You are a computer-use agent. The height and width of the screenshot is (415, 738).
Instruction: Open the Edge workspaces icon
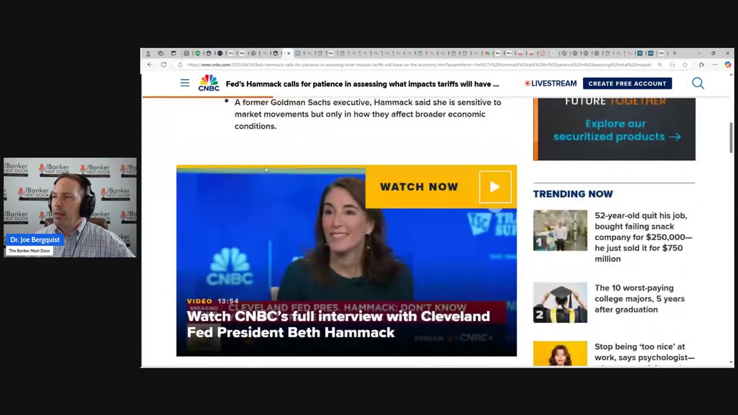tap(161, 53)
